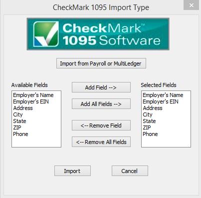Click the <-- Remove All Fields button
This screenshot has width=201, height=198.
point(101,142)
